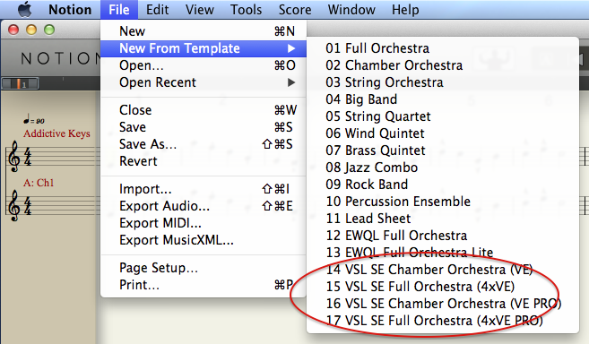Click the tempo quarter-note marking icon
This screenshot has width=589, height=344.
click(x=26, y=118)
